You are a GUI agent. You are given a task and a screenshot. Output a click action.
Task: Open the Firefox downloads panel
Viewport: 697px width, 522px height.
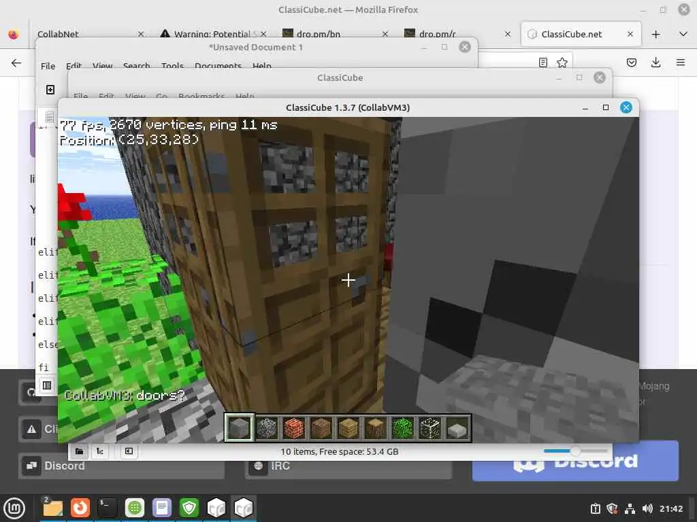pos(655,63)
